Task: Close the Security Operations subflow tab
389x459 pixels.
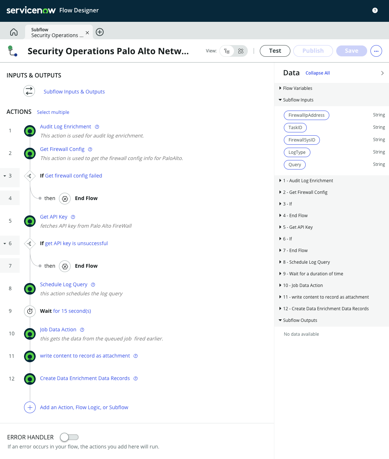Action: 87,33
